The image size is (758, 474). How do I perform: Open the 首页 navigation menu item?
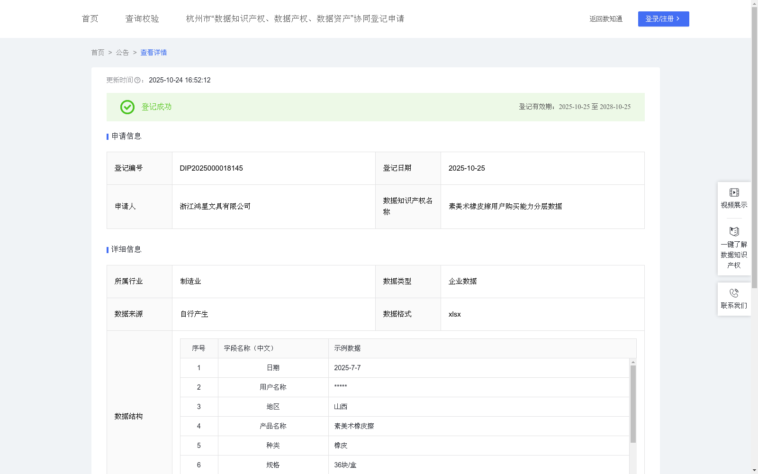coord(90,19)
